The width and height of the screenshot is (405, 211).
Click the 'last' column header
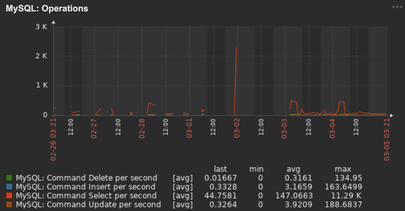221,169
